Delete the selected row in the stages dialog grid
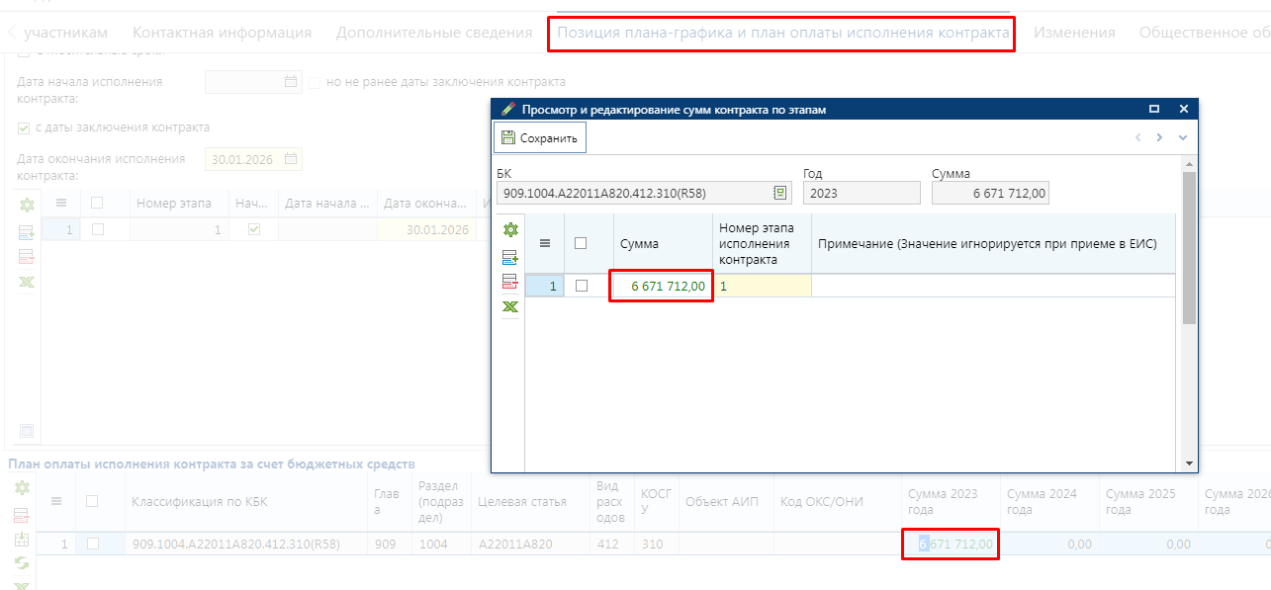The image size is (1271, 590). click(x=509, y=282)
